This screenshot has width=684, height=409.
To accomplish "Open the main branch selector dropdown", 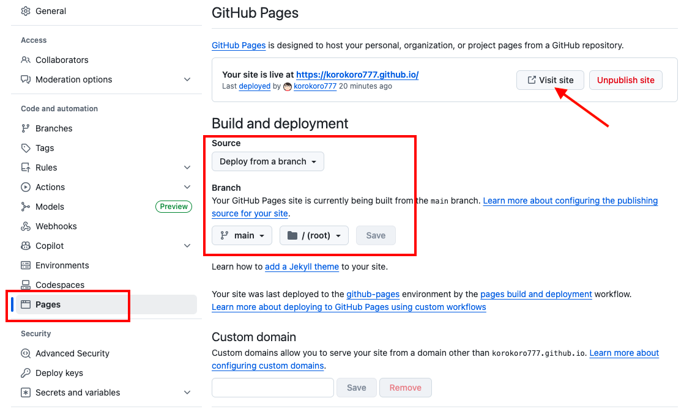I will click(242, 235).
